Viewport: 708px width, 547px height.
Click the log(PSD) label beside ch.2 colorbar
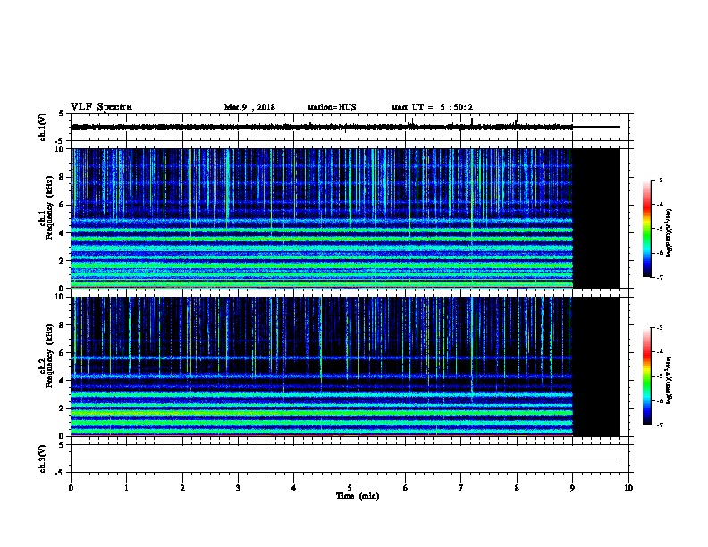point(670,380)
